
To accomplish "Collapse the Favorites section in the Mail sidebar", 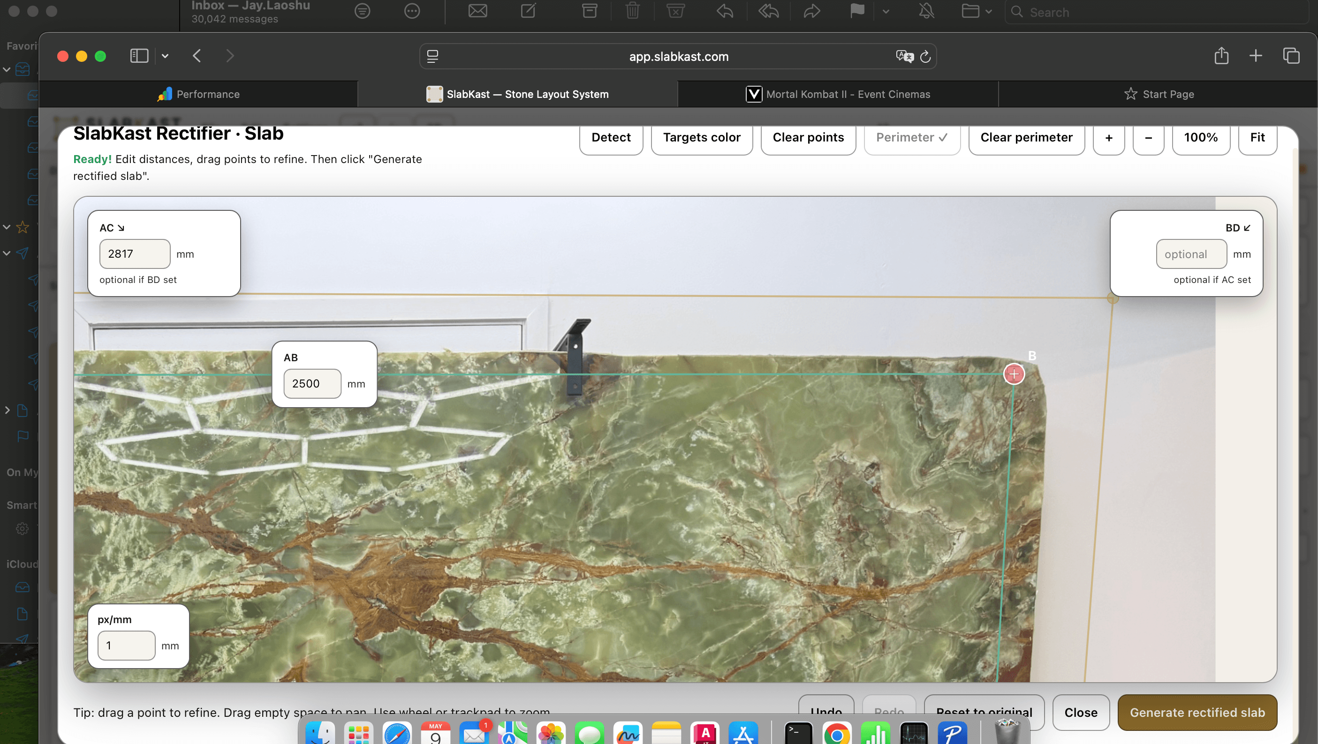I will pyautogui.click(x=7, y=69).
